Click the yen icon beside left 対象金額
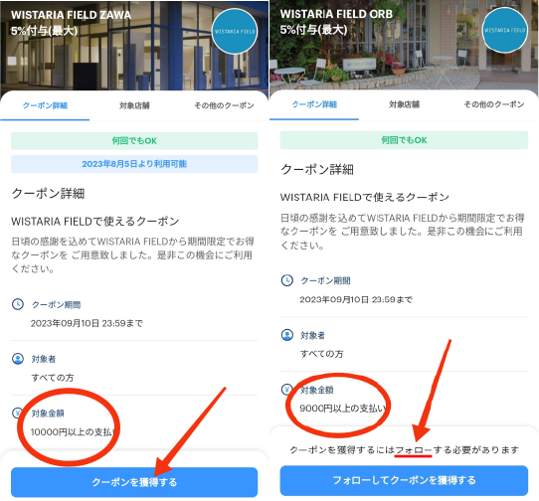The height and width of the screenshot is (501, 539). pyautogui.click(x=17, y=413)
